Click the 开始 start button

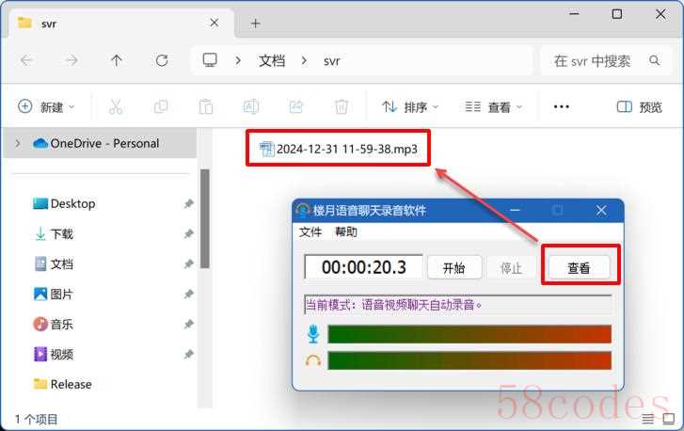pos(454,267)
